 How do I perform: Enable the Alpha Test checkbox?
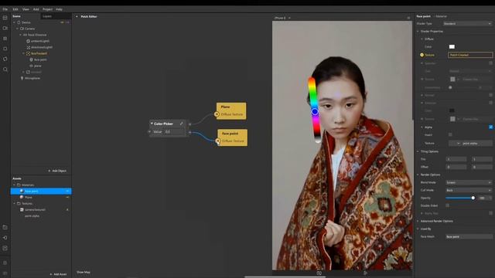click(491, 213)
